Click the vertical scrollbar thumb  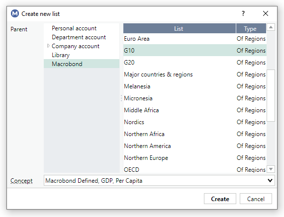271,95
